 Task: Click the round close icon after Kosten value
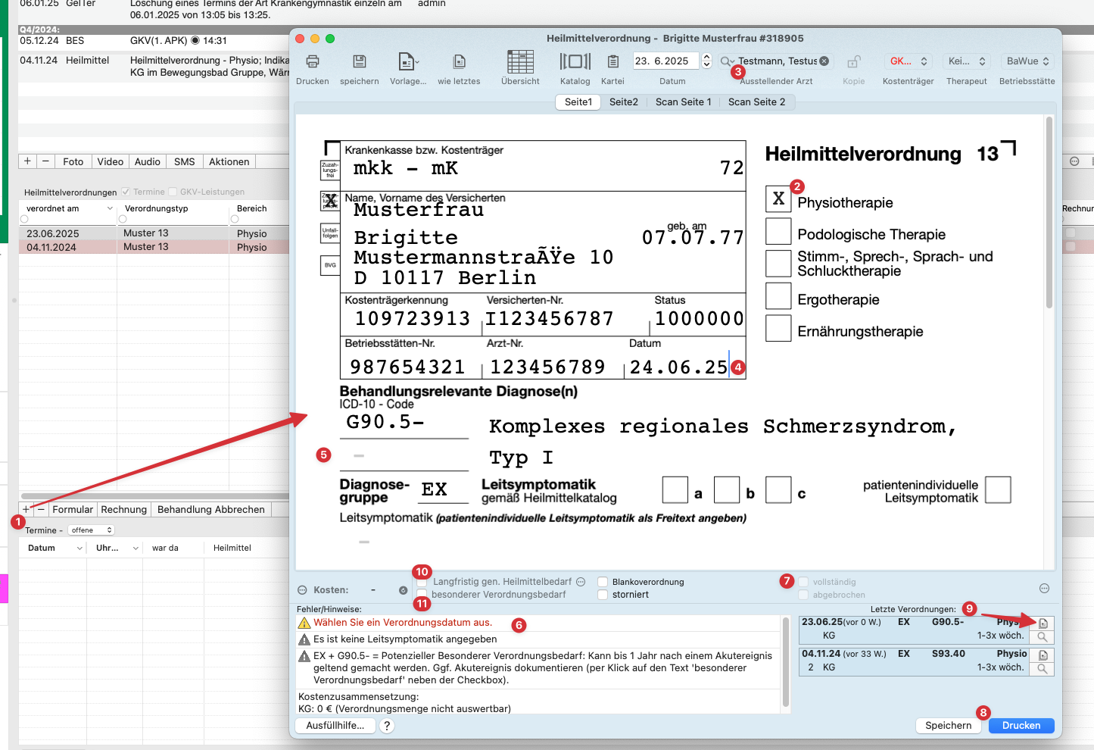(403, 590)
